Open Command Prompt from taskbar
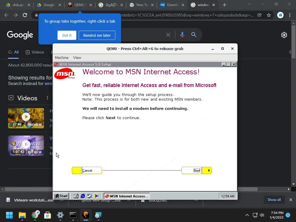This screenshot has height=222, width=296. pos(73,215)
